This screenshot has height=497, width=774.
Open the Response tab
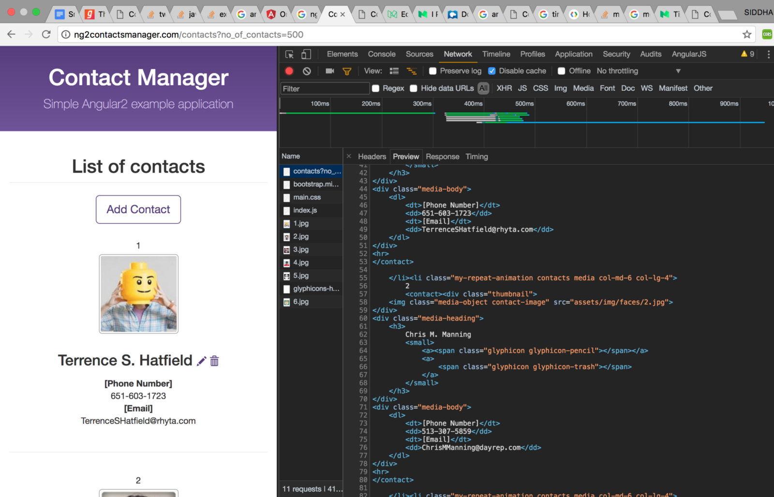tap(442, 157)
